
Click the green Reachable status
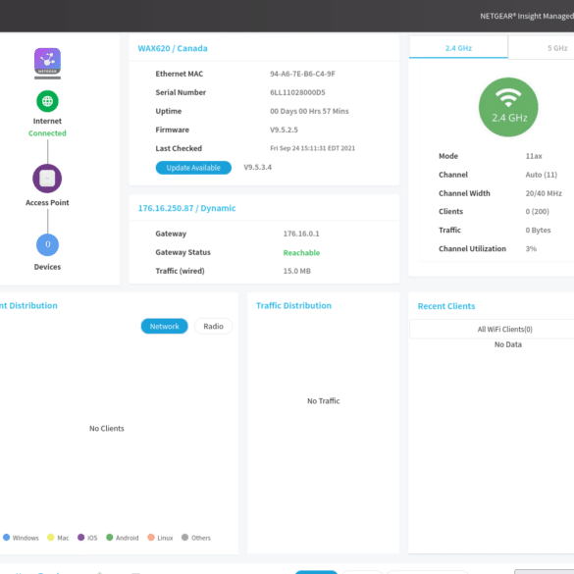[x=301, y=252]
